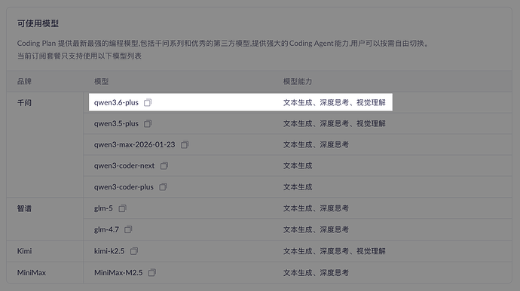
Task: Click glm-5 capability 文本生成、深度思考
Action: tap(316, 208)
